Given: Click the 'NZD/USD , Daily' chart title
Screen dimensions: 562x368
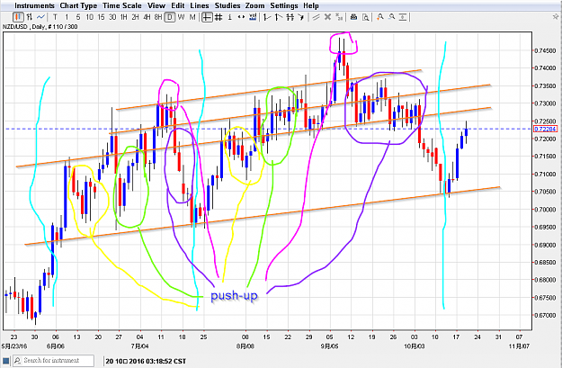Looking at the screenshot, I should coord(24,26).
